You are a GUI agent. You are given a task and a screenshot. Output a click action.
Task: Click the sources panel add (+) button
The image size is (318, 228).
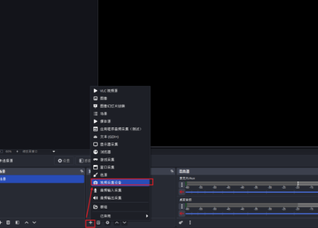[x=90, y=223]
